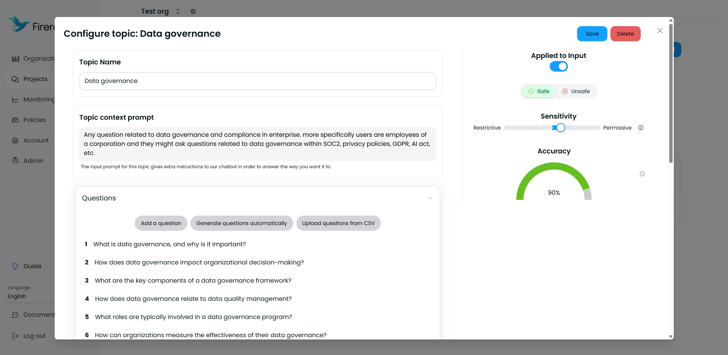This screenshot has height=355, width=728.
Task: Select the Unsafe option
Action: click(576, 91)
